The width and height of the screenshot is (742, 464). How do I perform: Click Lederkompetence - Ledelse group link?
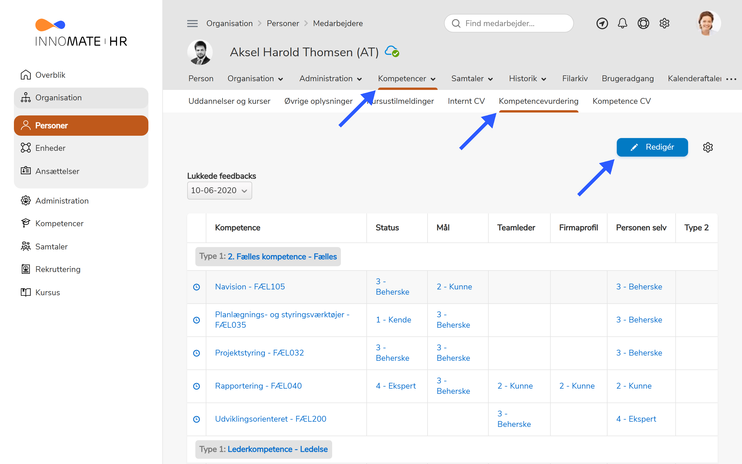click(277, 449)
